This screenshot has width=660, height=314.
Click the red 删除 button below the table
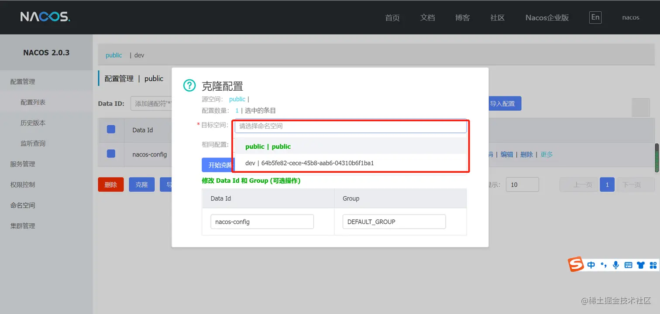pos(111,184)
